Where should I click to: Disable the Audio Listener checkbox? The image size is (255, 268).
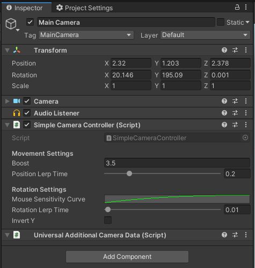coord(27,113)
